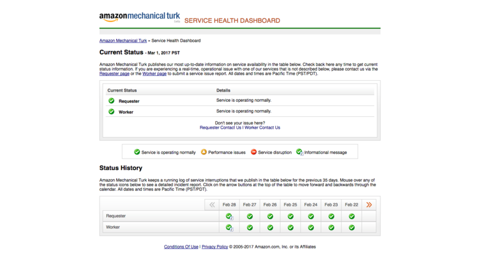This screenshot has height=264, width=480.
Task: Click the Feb 27 column header
Action: (x=250, y=205)
